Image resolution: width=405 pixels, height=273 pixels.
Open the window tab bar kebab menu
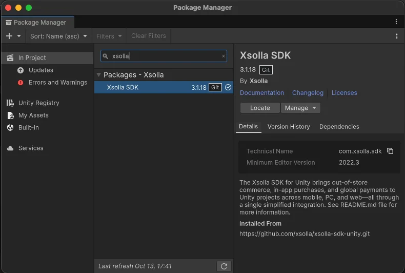(x=396, y=22)
